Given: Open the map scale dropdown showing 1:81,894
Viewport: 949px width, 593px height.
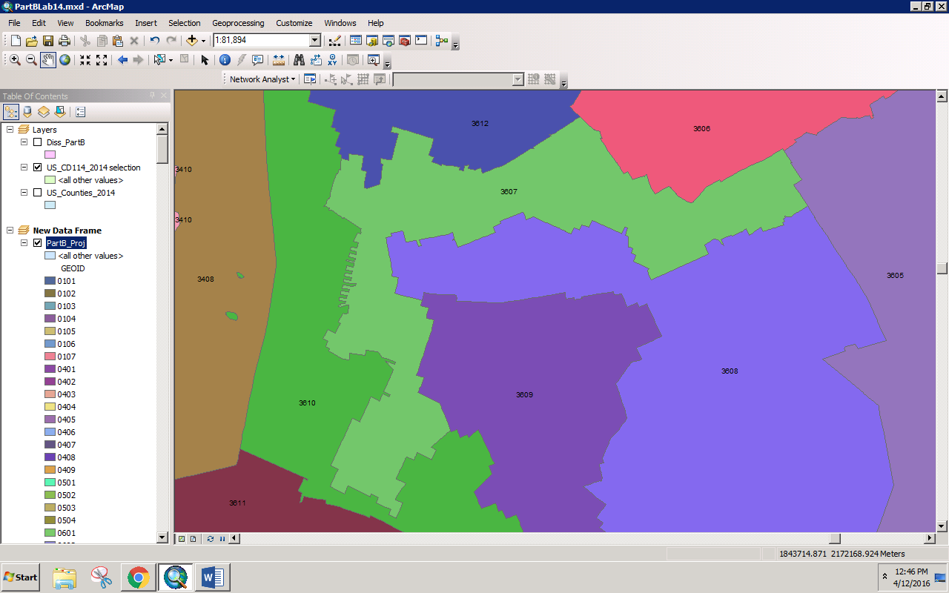Looking at the screenshot, I should 315,41.
